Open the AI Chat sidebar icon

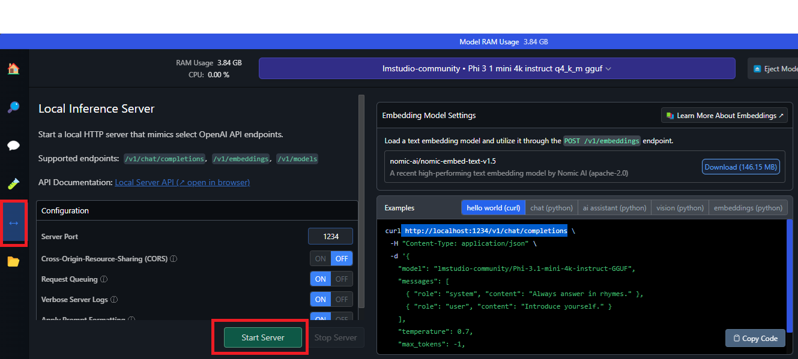pos(13,145)
